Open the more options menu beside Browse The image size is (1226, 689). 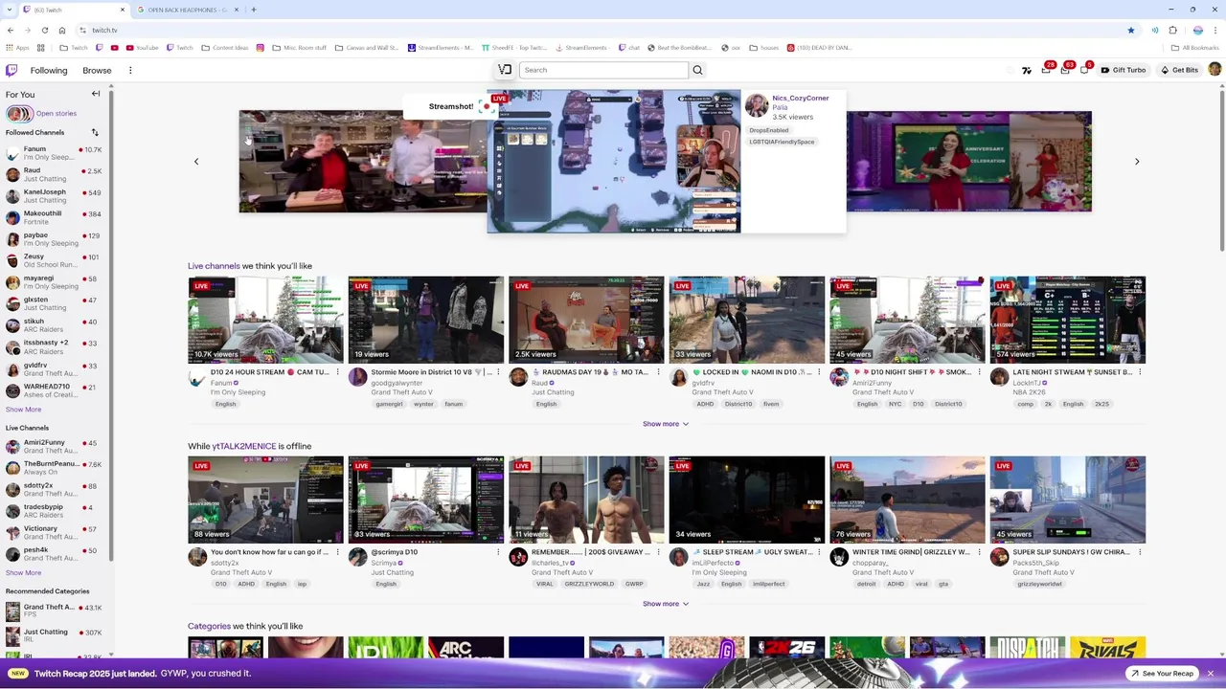(x=130, y=70)
